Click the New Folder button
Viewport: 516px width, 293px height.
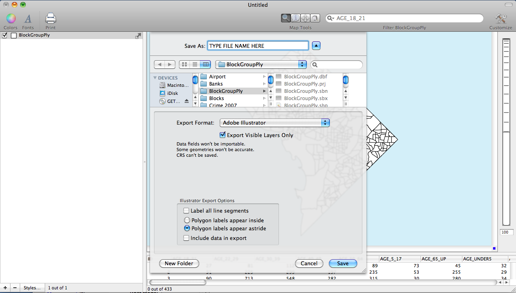pyautogui.click(x=179, y=263)
